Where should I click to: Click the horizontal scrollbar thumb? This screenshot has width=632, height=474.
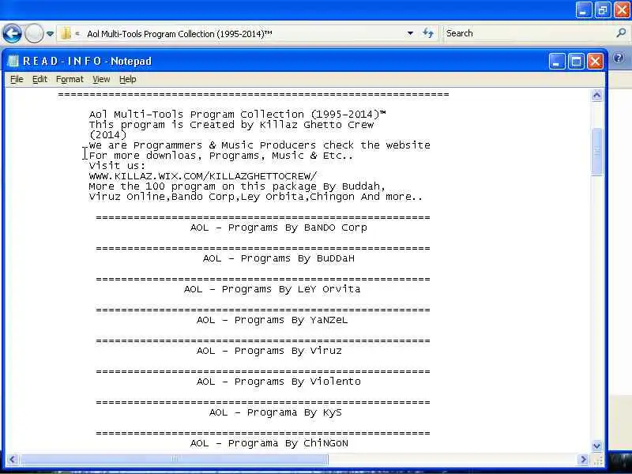click(174, 460)
